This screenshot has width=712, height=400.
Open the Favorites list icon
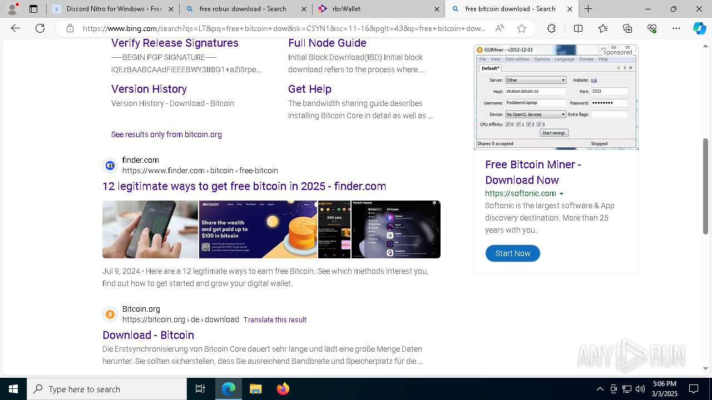coord(603,28)
